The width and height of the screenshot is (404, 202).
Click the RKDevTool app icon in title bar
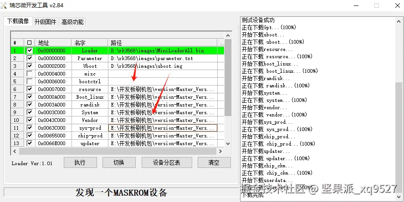coord(4,5)
